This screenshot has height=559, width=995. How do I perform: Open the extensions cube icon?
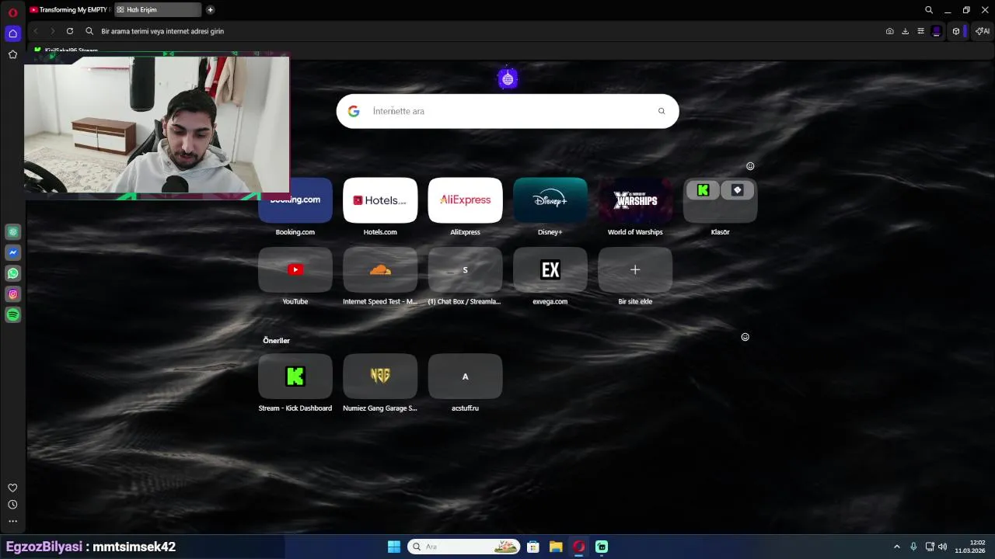956,31
